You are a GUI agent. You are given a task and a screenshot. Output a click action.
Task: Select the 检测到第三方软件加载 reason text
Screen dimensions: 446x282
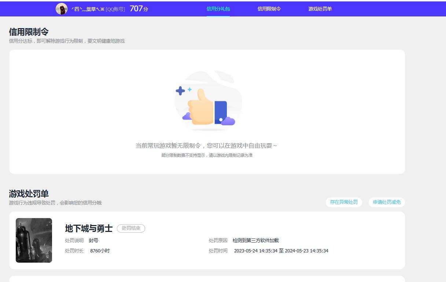(x=255, y=240)
